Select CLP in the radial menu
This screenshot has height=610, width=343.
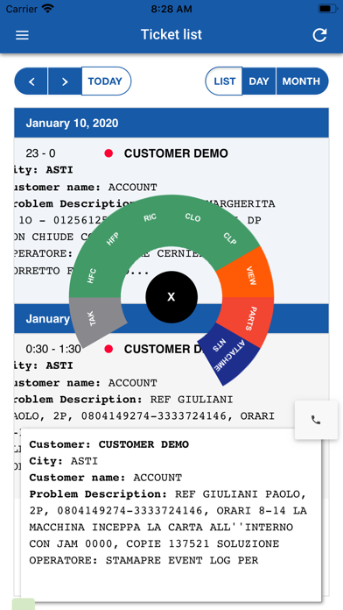click(230, 238)
